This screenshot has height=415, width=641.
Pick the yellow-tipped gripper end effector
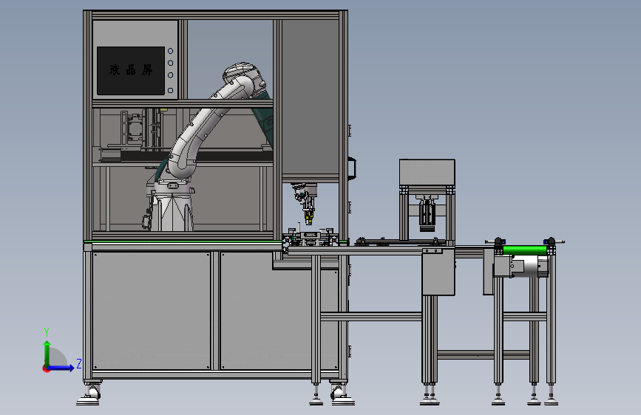[309, 216]
